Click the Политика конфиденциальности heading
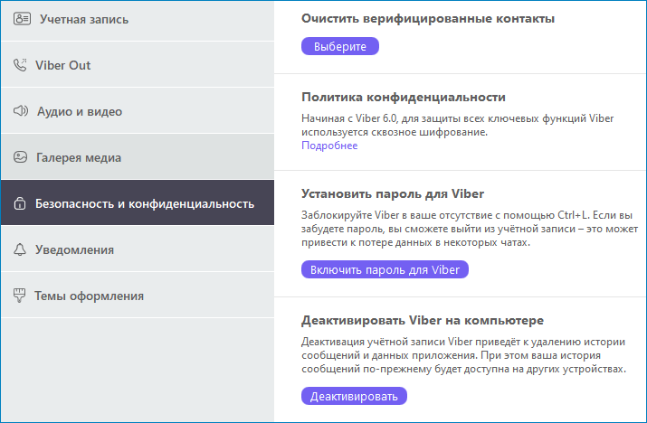This screenshot has width=647, height=423. (404, 97)
